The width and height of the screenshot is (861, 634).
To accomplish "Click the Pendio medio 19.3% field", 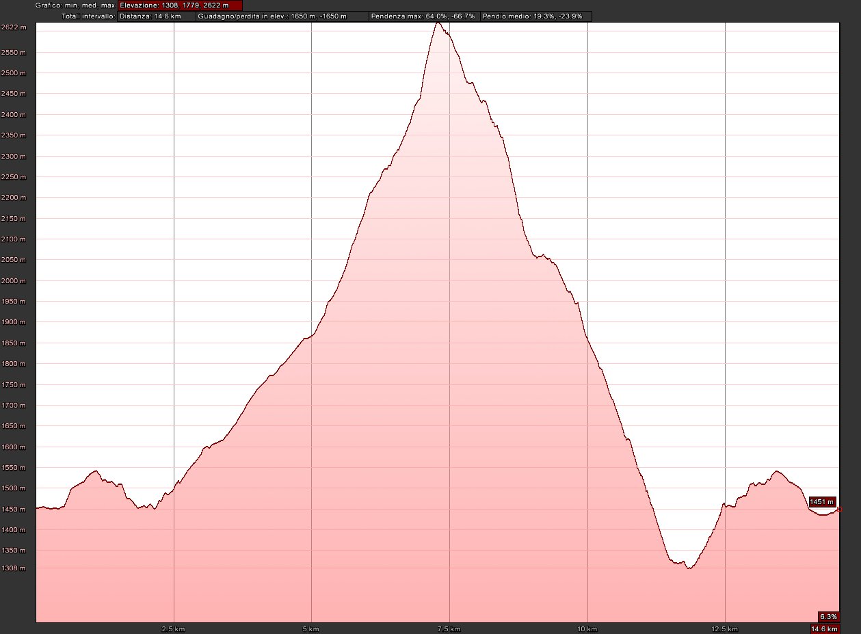I will click(535, 16).
